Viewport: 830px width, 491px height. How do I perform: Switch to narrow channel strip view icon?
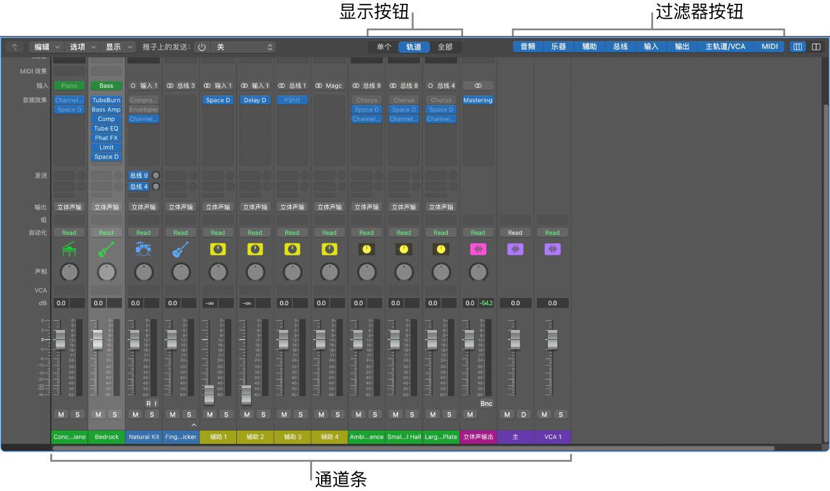point(797,47)
